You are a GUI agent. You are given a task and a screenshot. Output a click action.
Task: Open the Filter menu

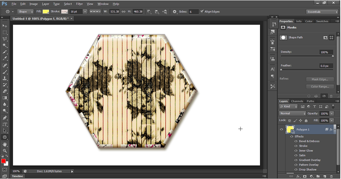coord(79,4)
